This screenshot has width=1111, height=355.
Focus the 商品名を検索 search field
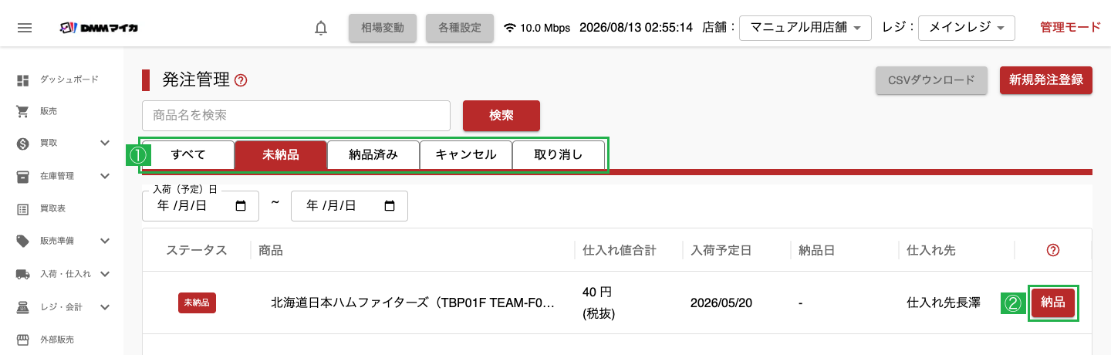click(x=296, y=116)
